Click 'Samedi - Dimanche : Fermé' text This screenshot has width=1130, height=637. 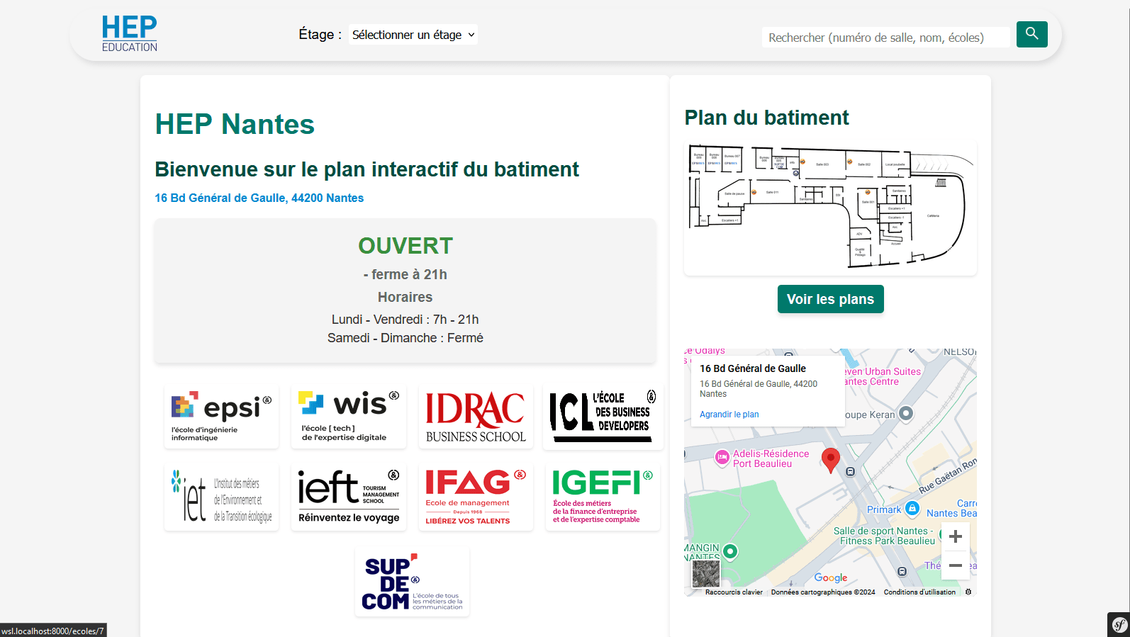(x=405, y=338)
